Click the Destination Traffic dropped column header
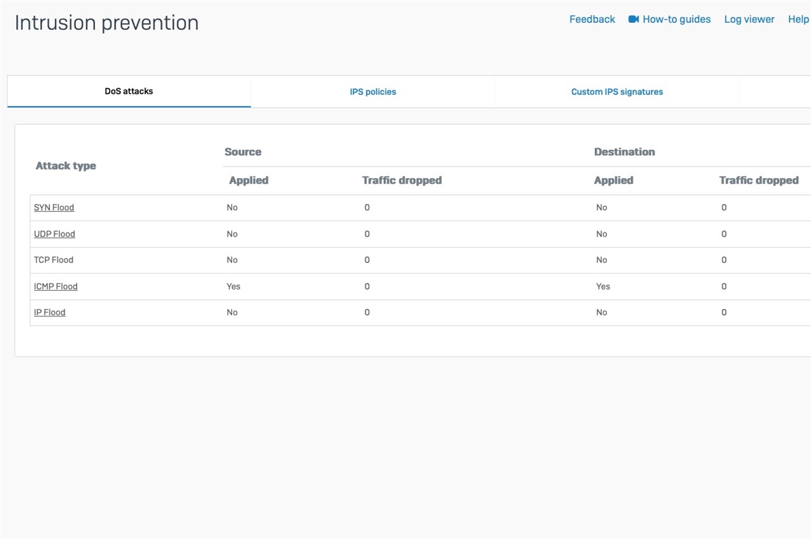811x539 pixels. (758, 181)
